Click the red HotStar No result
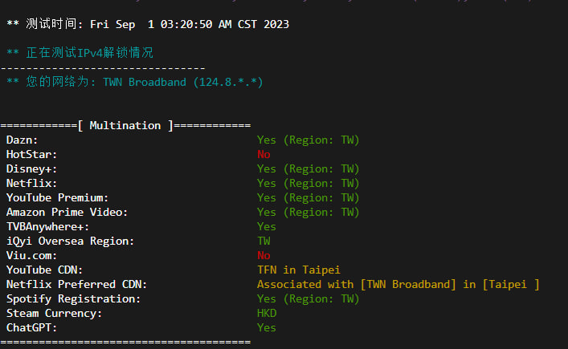This screenshot has width=568, height=349. 264,154
